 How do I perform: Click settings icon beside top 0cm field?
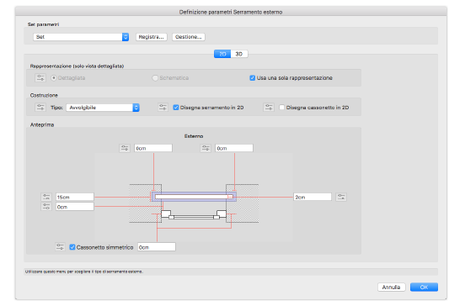pos(206,148)
